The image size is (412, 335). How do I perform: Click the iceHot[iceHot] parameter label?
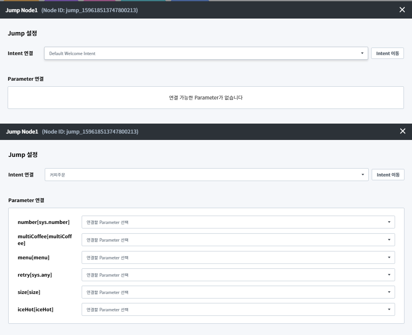[35, 310]
